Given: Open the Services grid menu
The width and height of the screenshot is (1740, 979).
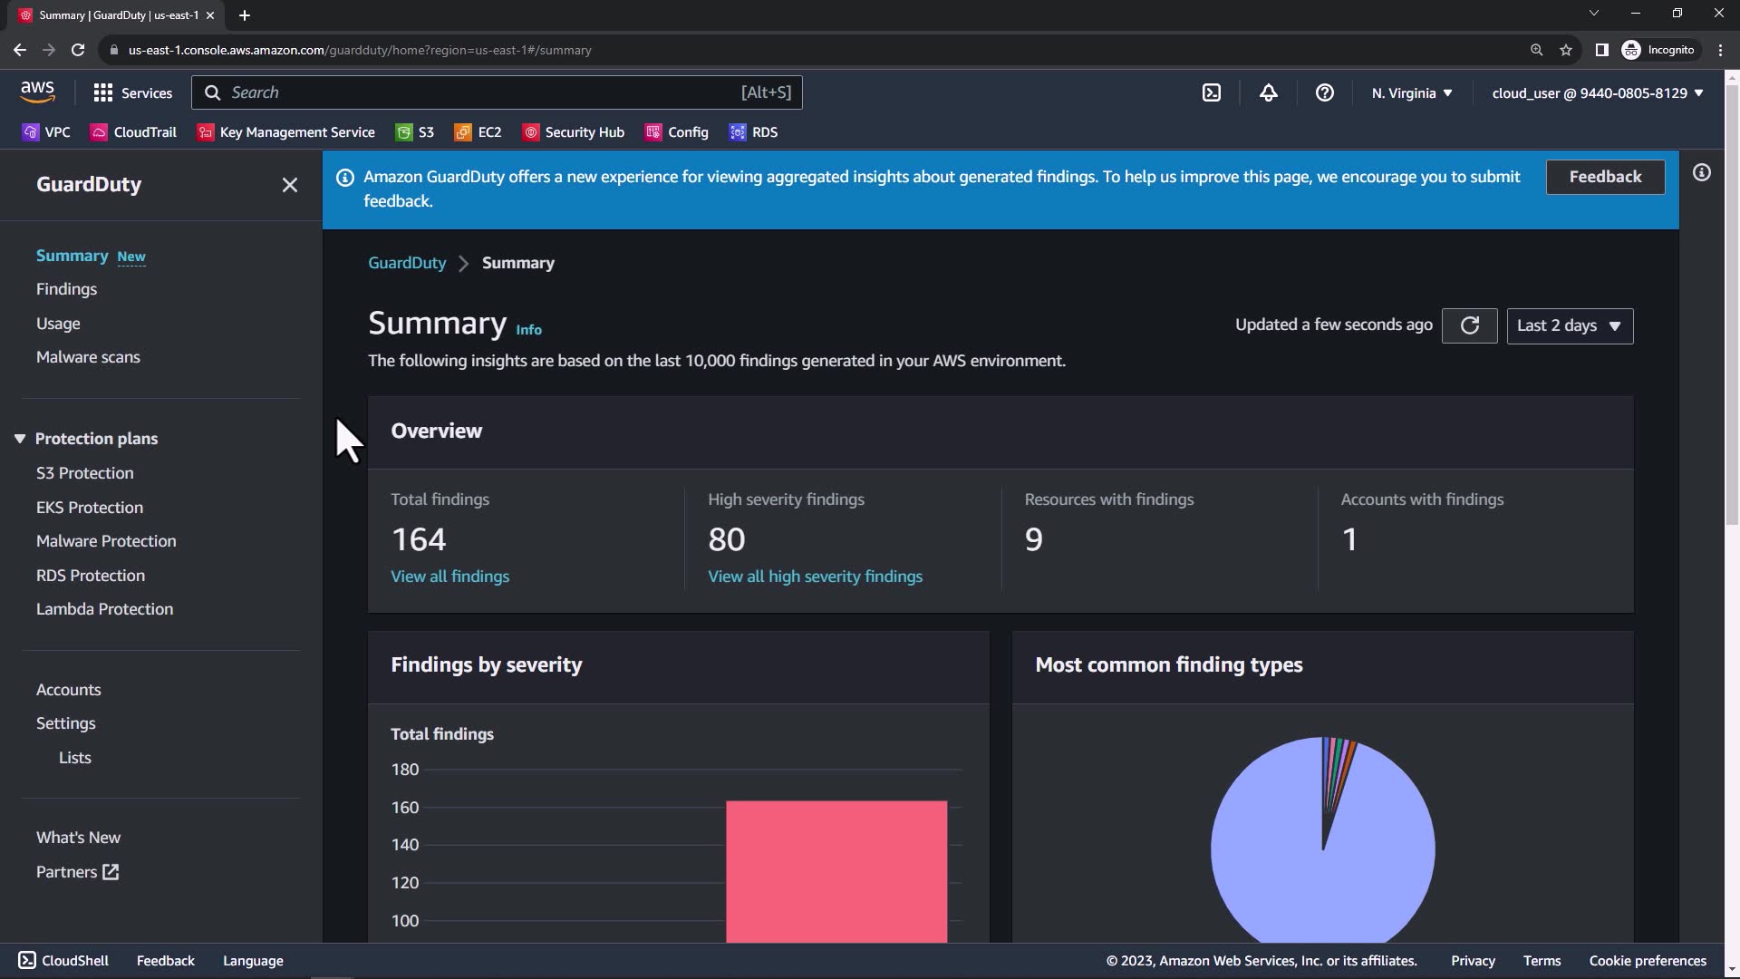Looking at the screenshot, I should point(132,92).
